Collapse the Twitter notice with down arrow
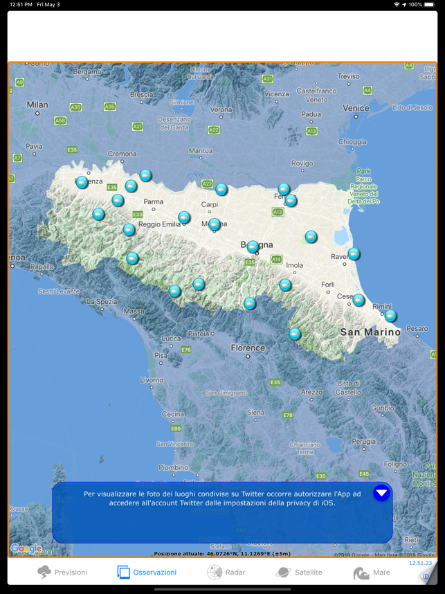 point(381,493)
